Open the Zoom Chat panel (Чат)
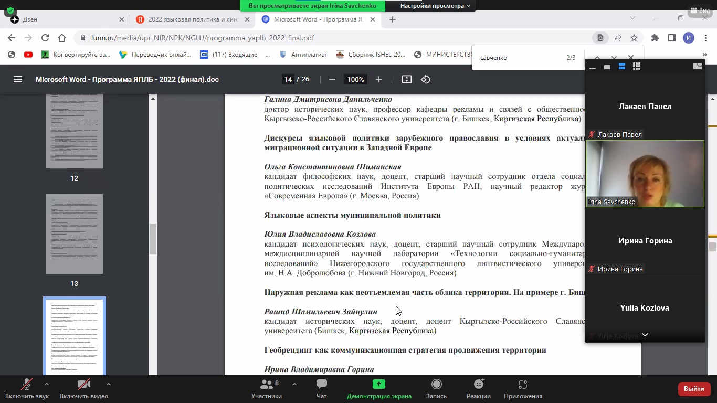This screenshot has height=403, width=717. (321, 388)
